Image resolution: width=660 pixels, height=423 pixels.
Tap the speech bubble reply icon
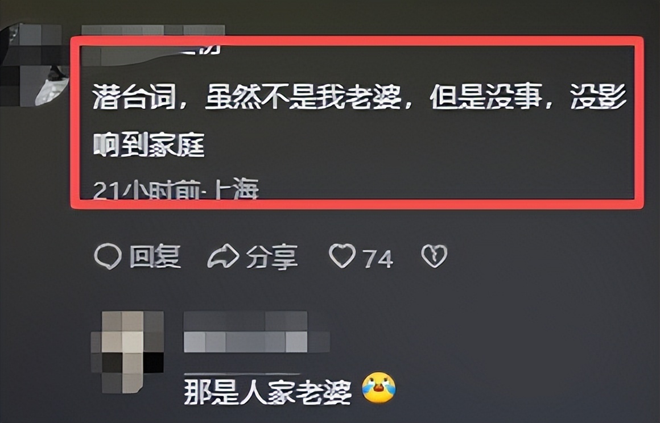point(108,256)
